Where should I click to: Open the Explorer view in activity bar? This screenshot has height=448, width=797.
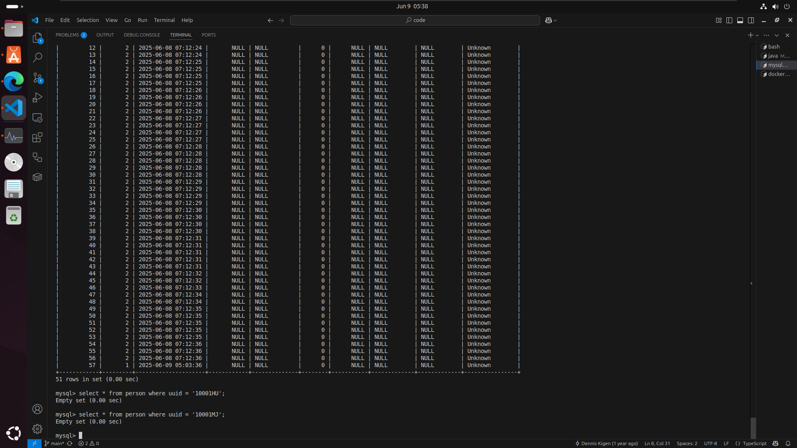[37, 38]
